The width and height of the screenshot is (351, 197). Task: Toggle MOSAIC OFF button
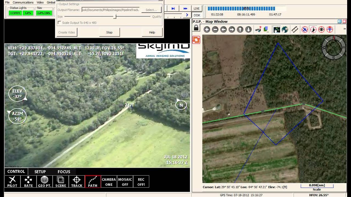pos(125,181)
